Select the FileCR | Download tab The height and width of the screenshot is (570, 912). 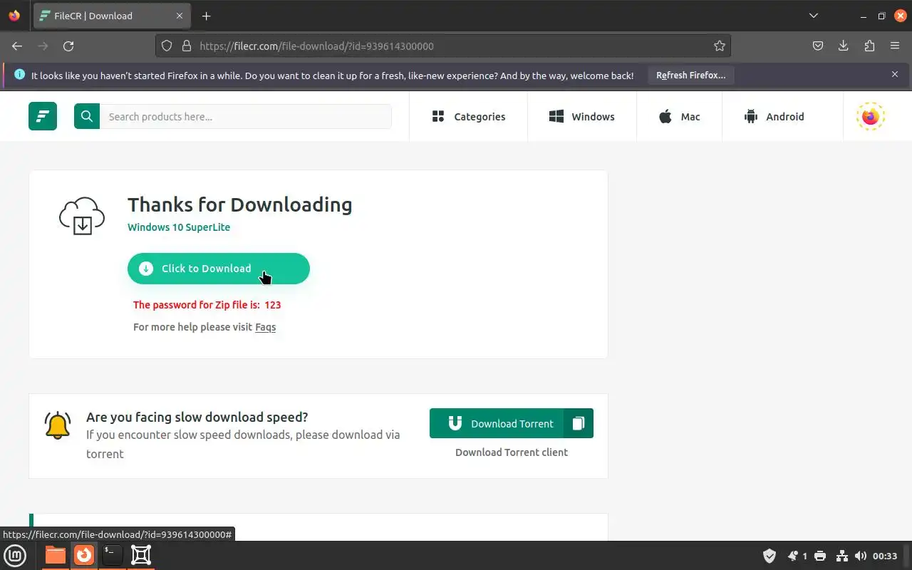click(110, 16)
